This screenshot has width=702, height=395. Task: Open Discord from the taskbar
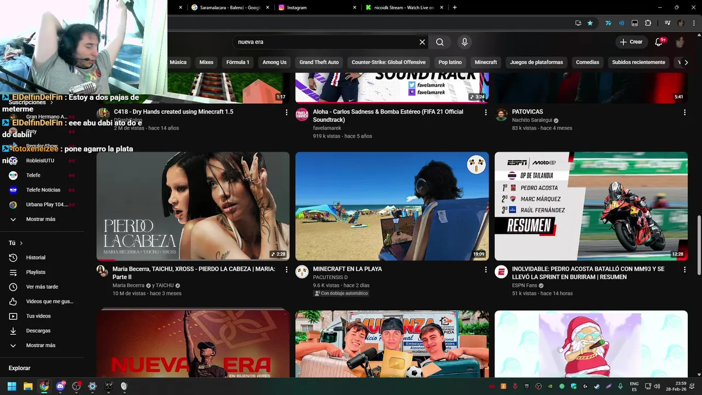(60, 386)
